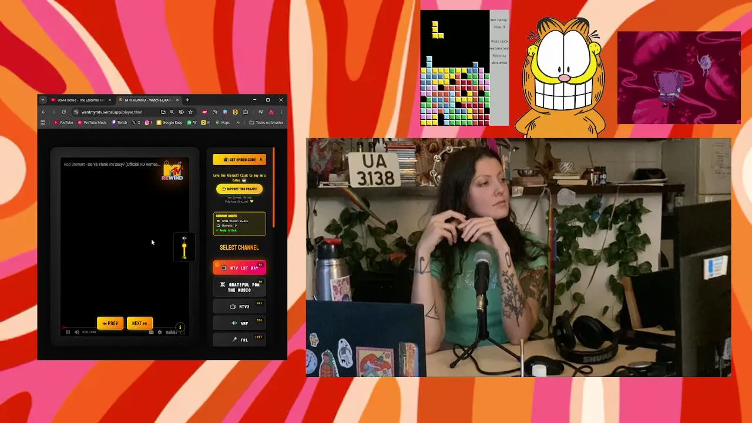
Task: Click the crossed-out eye icon in address bar
Action: point(181,112)
